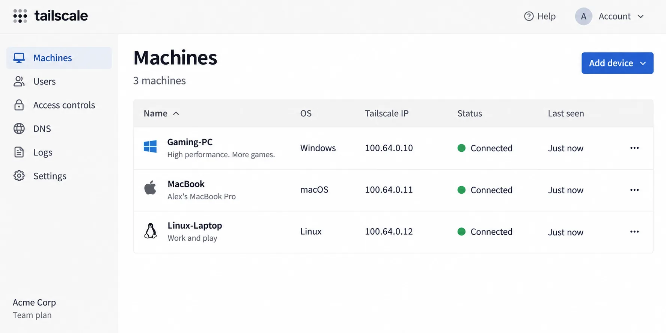Click the Linux penguin icon beside Linux-Laptop
The width and height of the screenshot is (666, 333).
click(150, 231)
